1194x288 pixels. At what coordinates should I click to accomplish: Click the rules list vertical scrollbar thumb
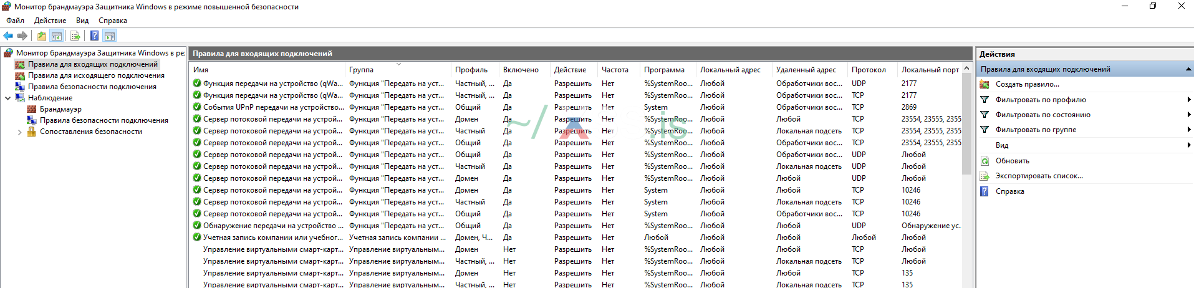click(967, 123)
